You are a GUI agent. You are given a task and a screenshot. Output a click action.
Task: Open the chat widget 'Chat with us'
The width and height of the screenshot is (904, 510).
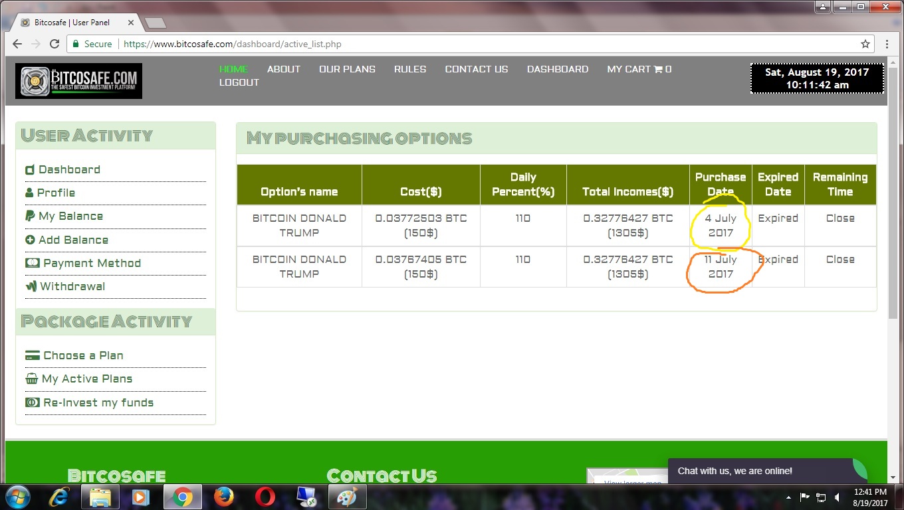pos(768,471)
